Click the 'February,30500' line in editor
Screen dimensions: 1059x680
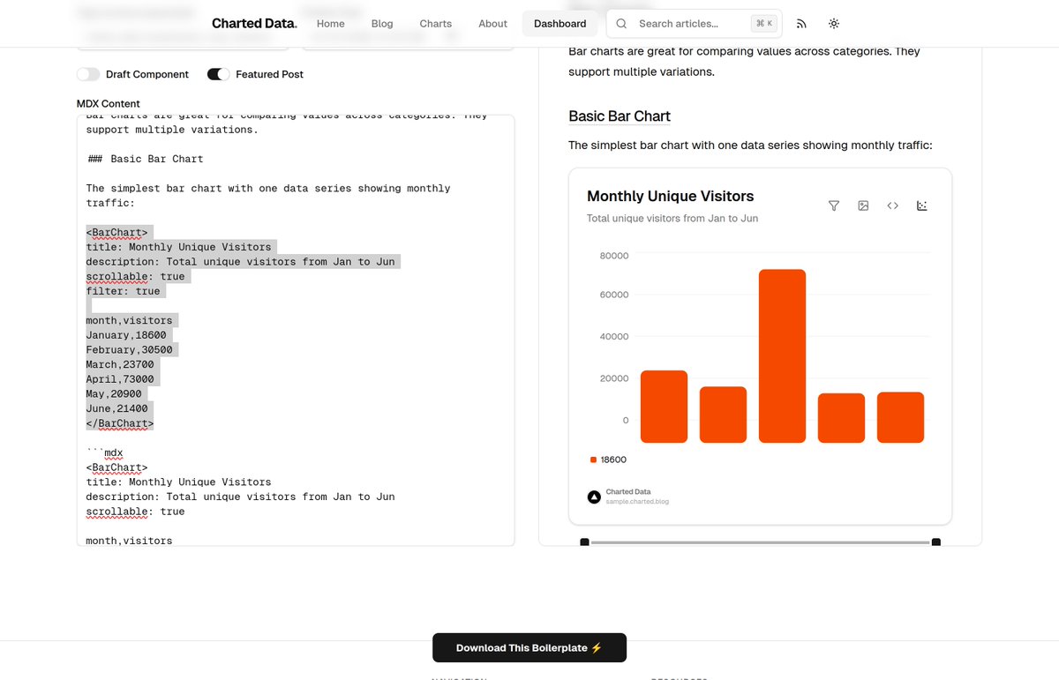click(x=130, y=350)
